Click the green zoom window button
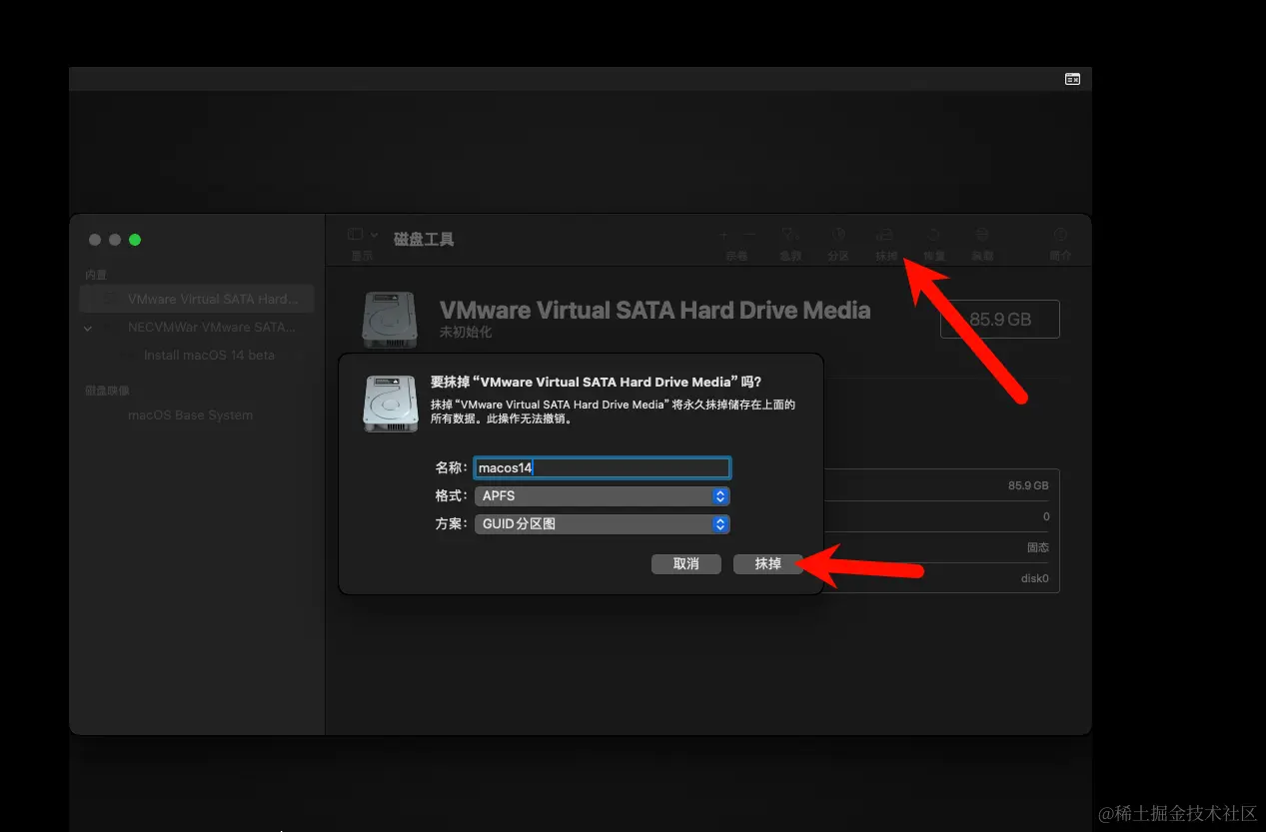Screen dimensions: 1266x832 135,240
